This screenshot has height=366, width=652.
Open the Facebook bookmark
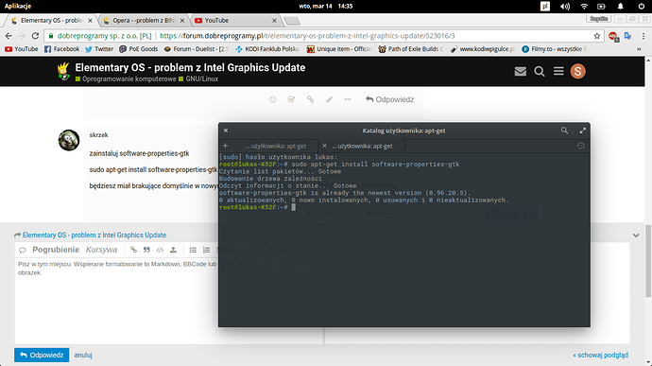(61, 49)
